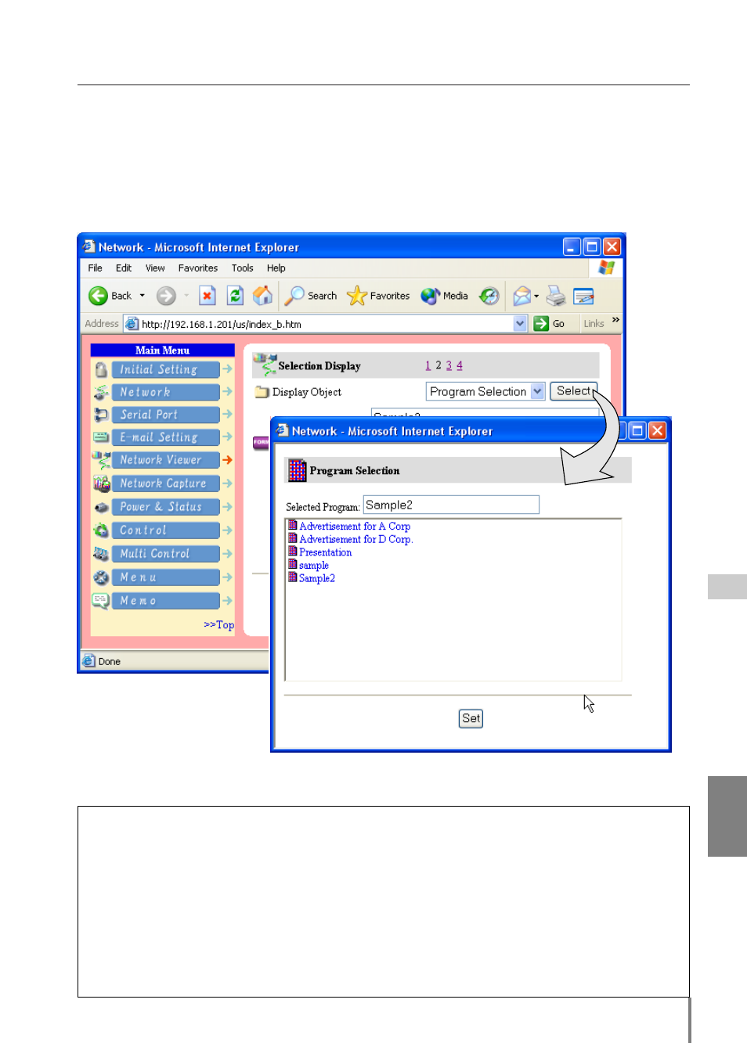Go to Selection Display page 3
The width and height of the screenshot is (747, 1057).
pyautogui.click(x=449, y=365)
